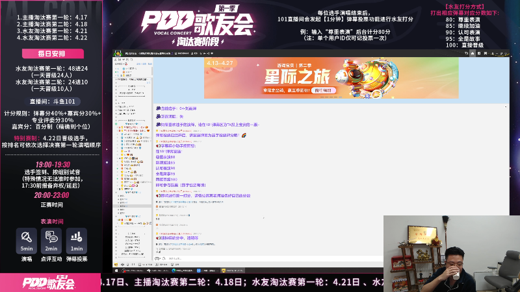Viewport: 520px width, 292px height.
Task: Switch to the Edge browser taskbar item
Action: [183, 271]
